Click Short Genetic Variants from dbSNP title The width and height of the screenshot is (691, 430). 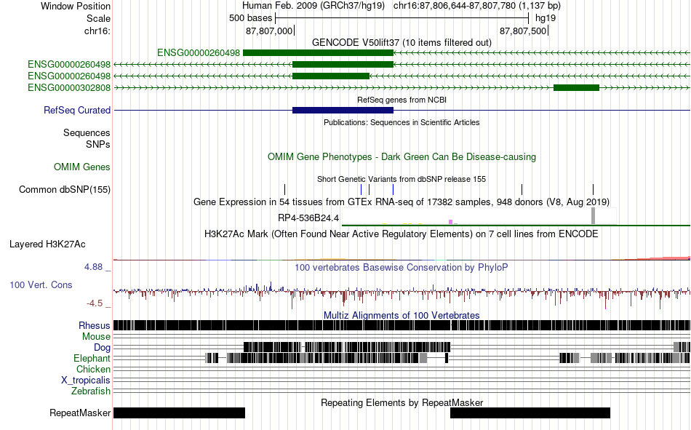[x=402, y=179]
